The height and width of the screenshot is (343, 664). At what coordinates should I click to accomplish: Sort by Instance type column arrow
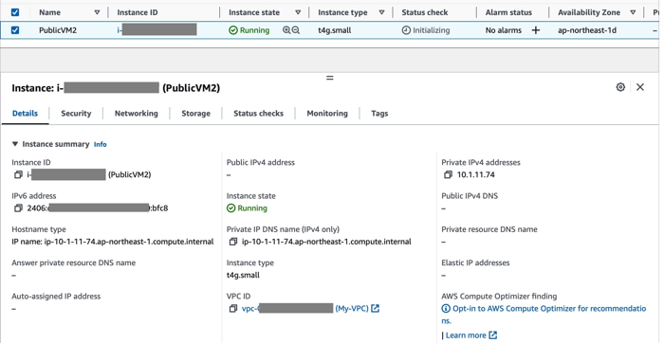coord(381,12)
